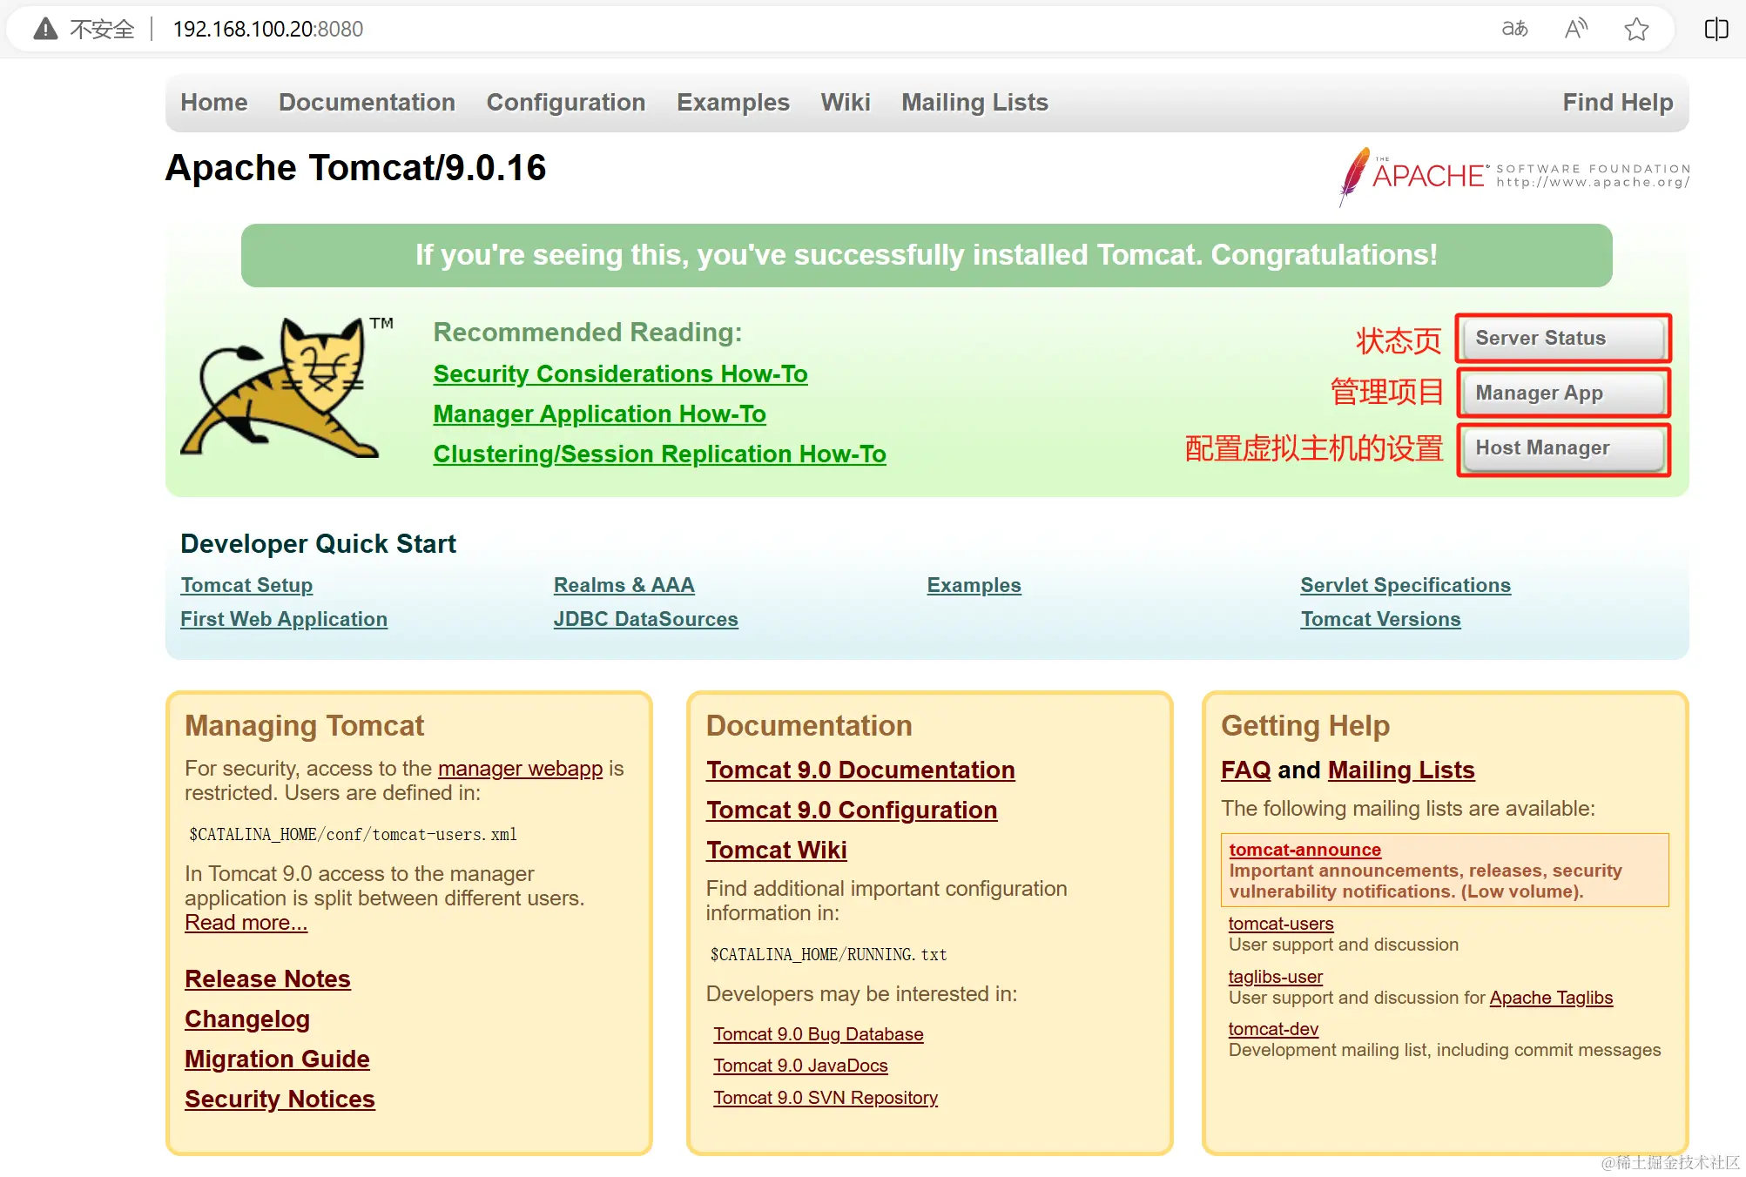Follow the manager webapp link
This screenshot has height=1177, width=1746.
coord(520,769)
